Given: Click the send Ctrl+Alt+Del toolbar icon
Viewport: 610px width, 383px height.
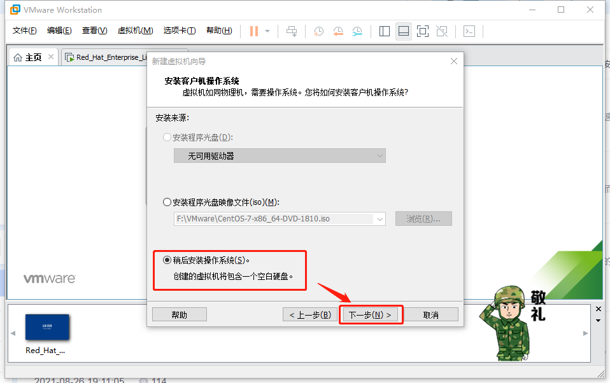Looking at the screenshot, I should click(x=292, y=31).
